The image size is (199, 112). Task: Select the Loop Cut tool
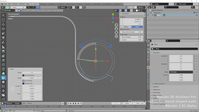(x=3, y=65)
